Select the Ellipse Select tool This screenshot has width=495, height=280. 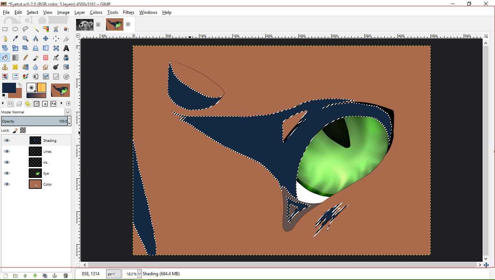15,29
